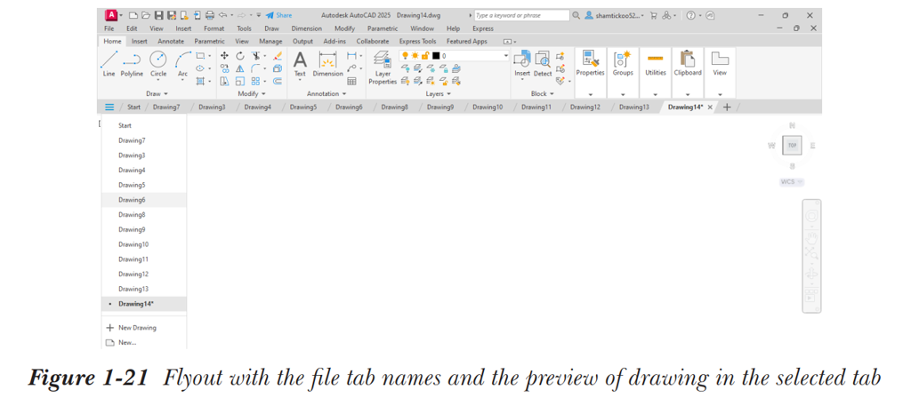The width and height of the screenshot is (911, 398).
Task: Click the Erase tool icon
Action: (x=277, y=56)
